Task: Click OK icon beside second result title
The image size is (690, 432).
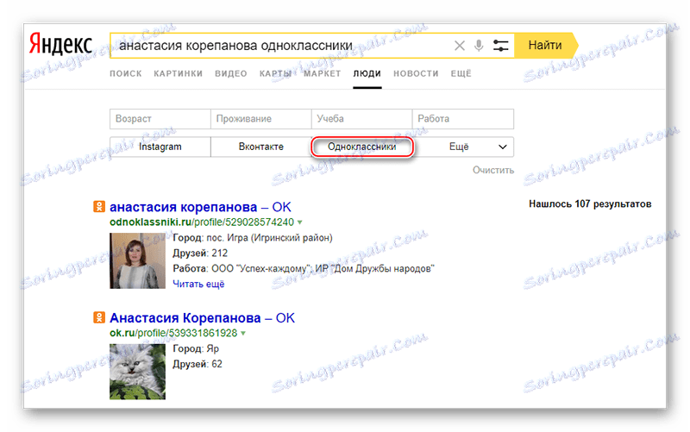Action: pos(99,317)
